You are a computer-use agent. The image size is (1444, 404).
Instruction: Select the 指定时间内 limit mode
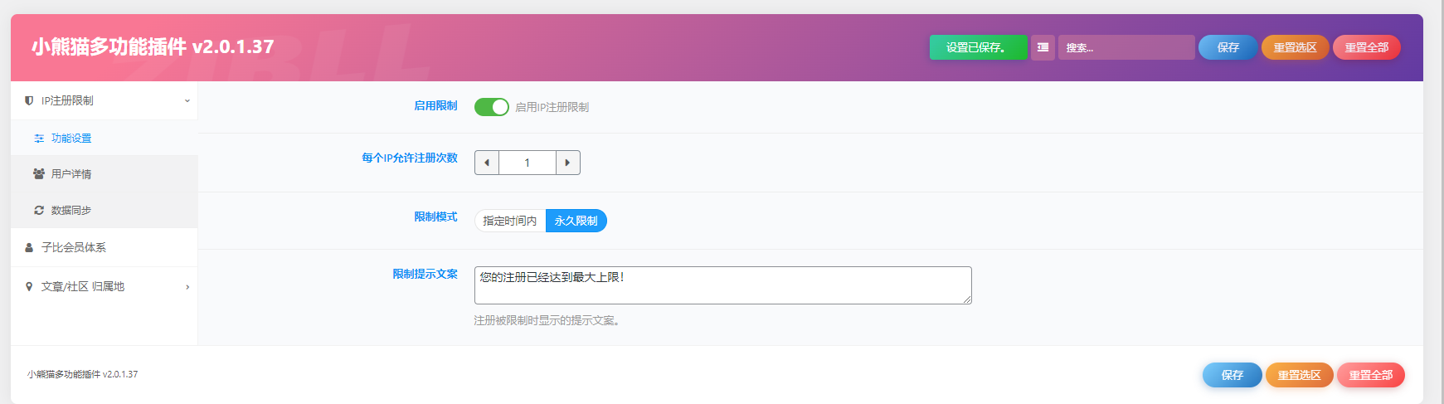[509, 221]
